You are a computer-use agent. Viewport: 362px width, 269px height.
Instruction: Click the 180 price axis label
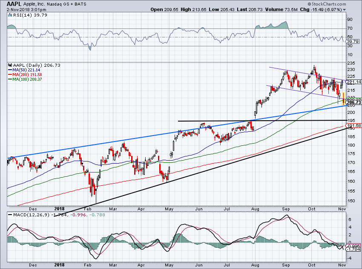351,145
